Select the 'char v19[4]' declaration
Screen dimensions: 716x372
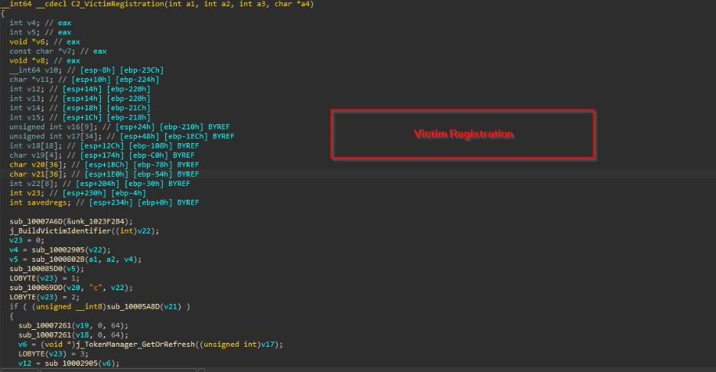tap(102, 155)
